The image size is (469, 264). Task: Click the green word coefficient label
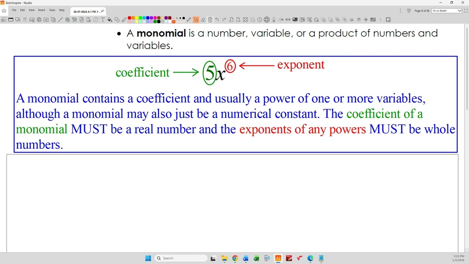point(143,72)
